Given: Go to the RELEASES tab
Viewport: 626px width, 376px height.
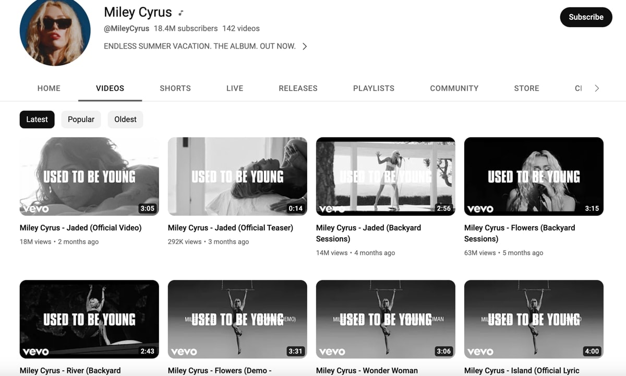Looking at the screenshot, I should click(x=298, y=88).
